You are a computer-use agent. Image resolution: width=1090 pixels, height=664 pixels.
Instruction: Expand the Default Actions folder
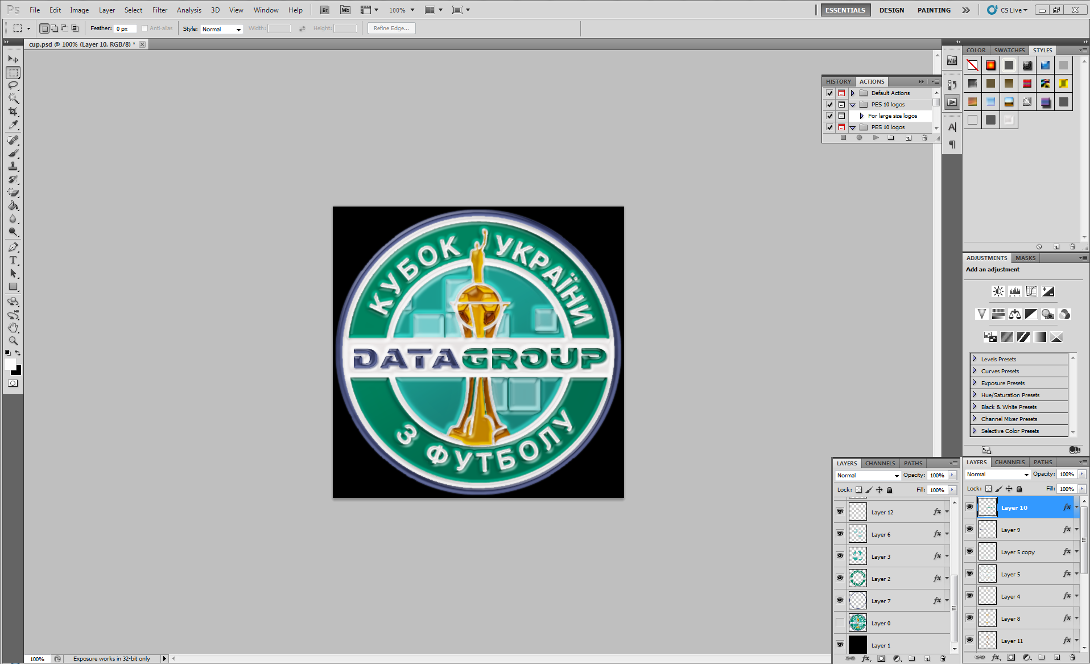coord(852,93)
